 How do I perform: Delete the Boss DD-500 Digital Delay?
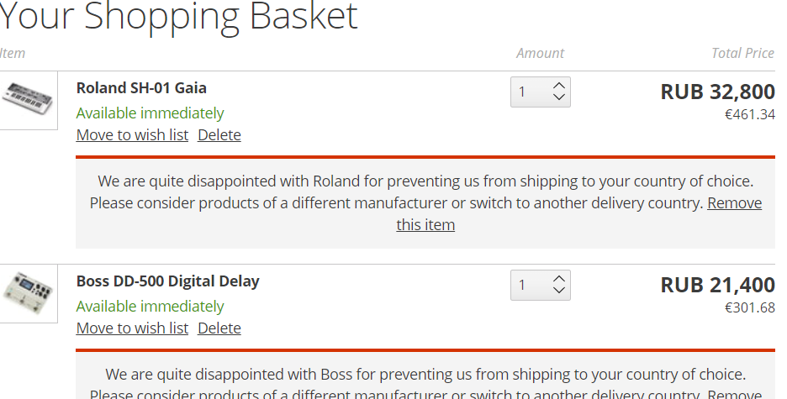[x=219, y=328]
